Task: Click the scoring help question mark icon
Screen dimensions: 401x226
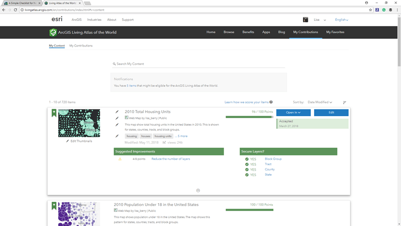Action: click(x=271, y=102)
